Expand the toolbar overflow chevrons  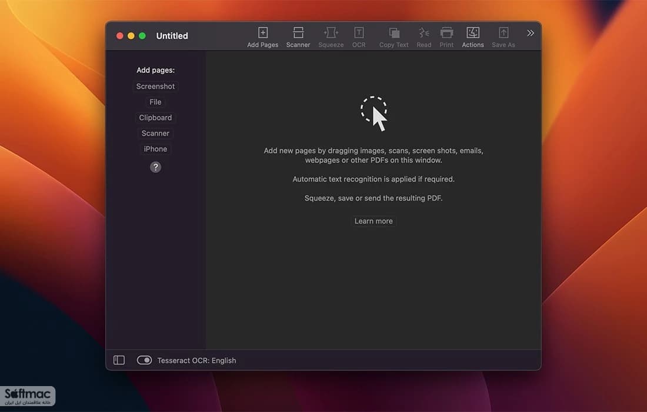(x=530, y=33)
